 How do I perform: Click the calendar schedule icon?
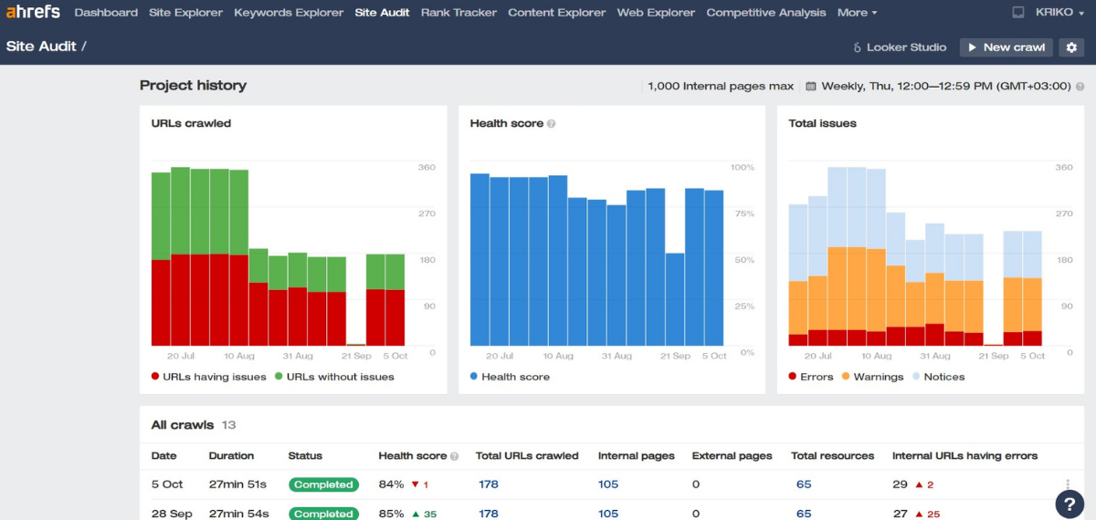[x=810, y=87]
